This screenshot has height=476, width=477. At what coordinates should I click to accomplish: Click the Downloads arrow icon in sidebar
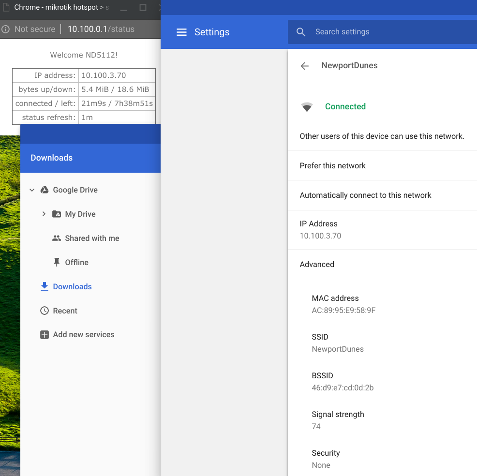(45, 286)
